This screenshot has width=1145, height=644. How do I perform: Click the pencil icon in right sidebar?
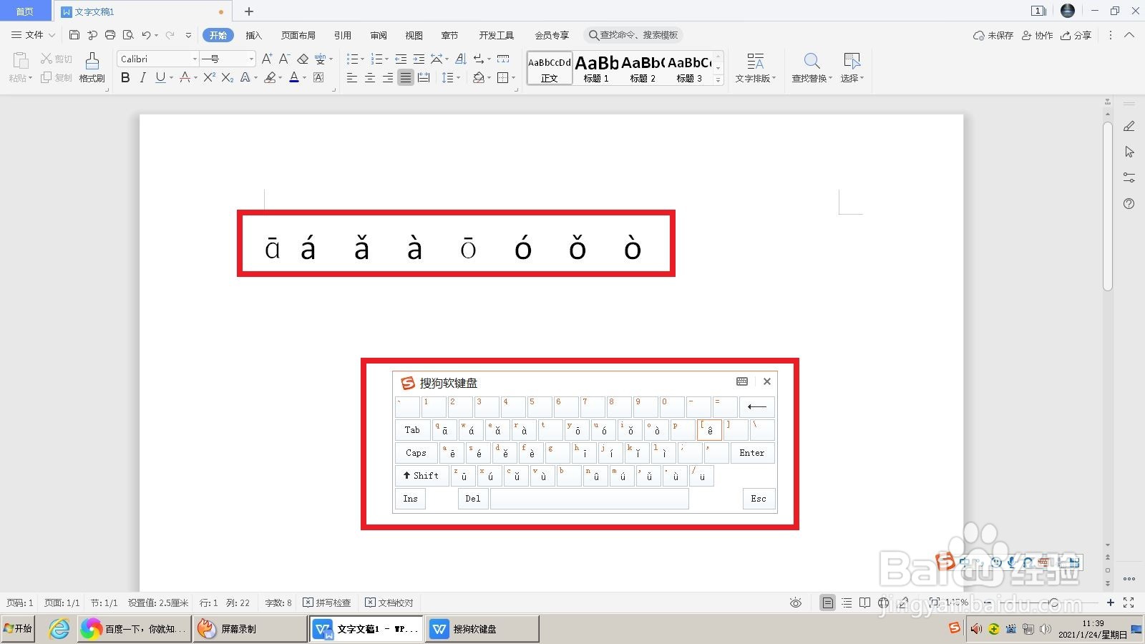[x=1129, y=126]
